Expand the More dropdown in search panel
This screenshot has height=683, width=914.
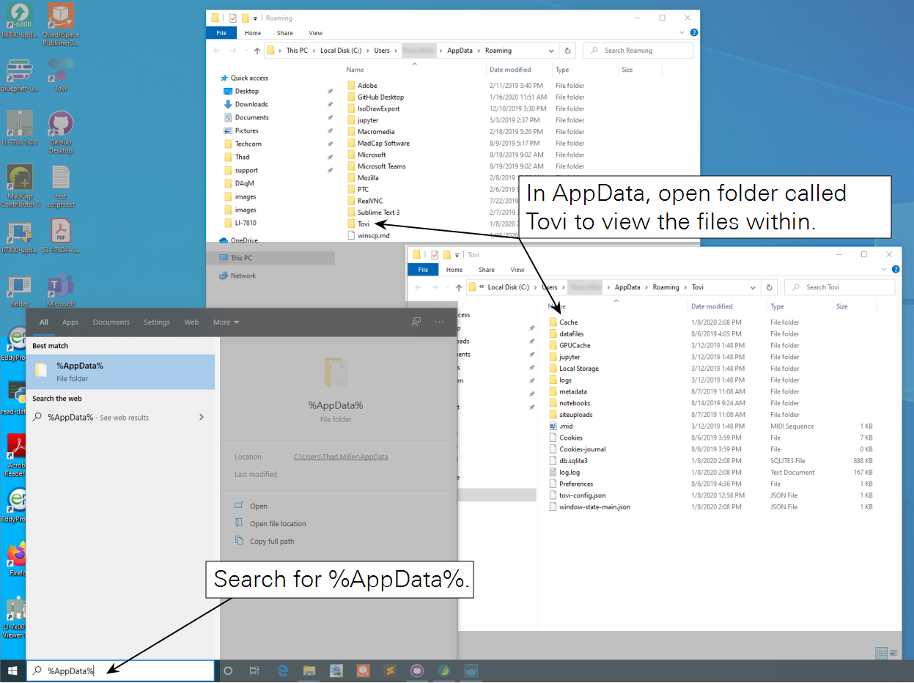[226, 322]
